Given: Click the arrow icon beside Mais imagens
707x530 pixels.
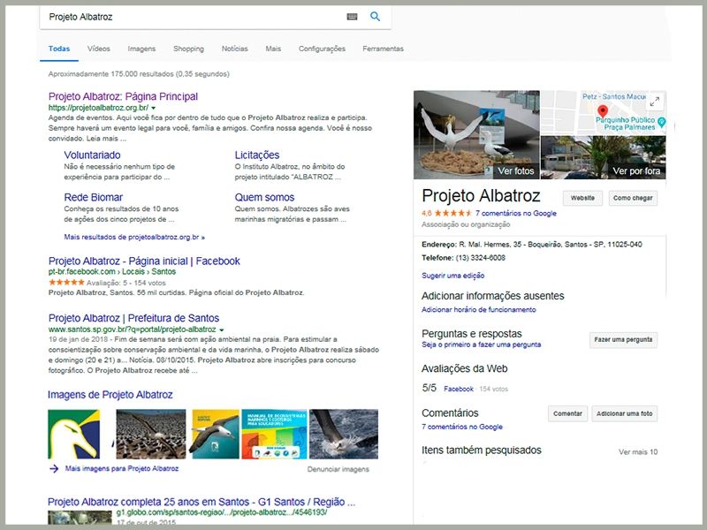Looking at the screenshot, I should click(54, 468).
